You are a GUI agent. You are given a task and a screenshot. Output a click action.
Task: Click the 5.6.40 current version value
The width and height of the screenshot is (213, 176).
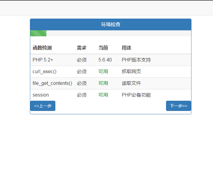[105, 60]
